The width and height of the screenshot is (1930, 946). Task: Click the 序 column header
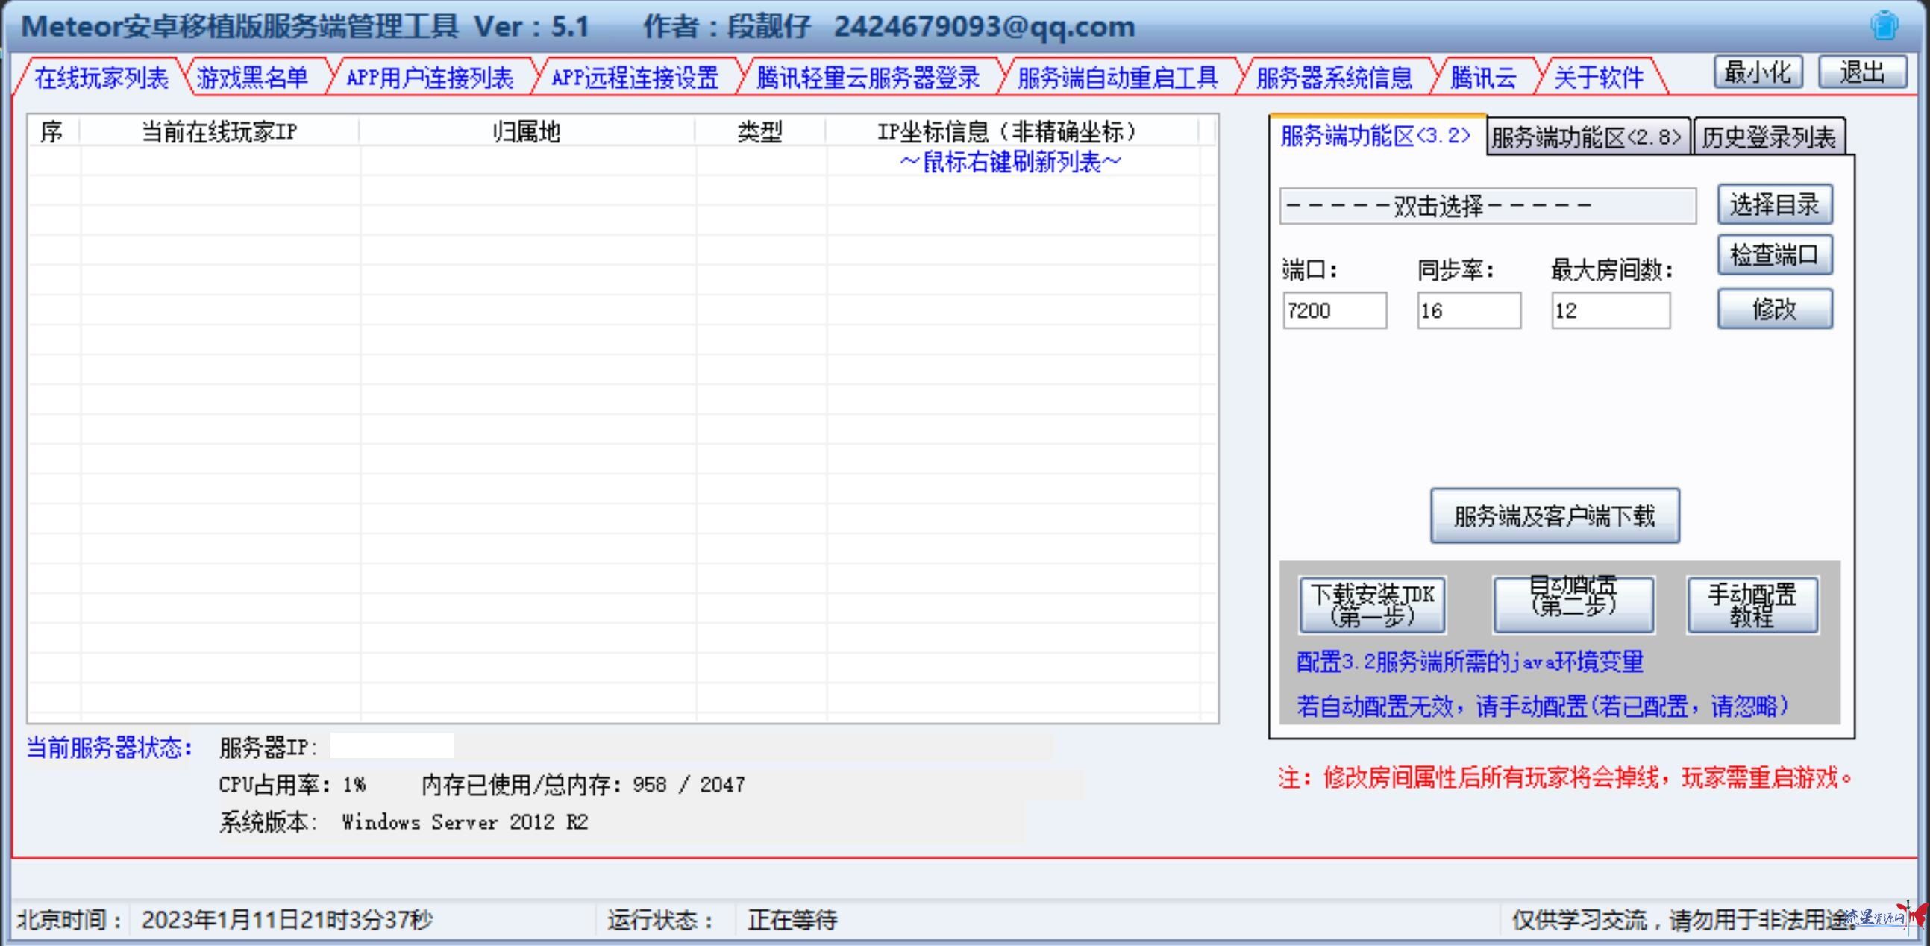coord(52,132)
